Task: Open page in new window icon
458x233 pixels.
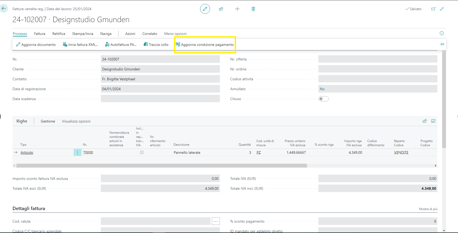Action: pos(433,9)
